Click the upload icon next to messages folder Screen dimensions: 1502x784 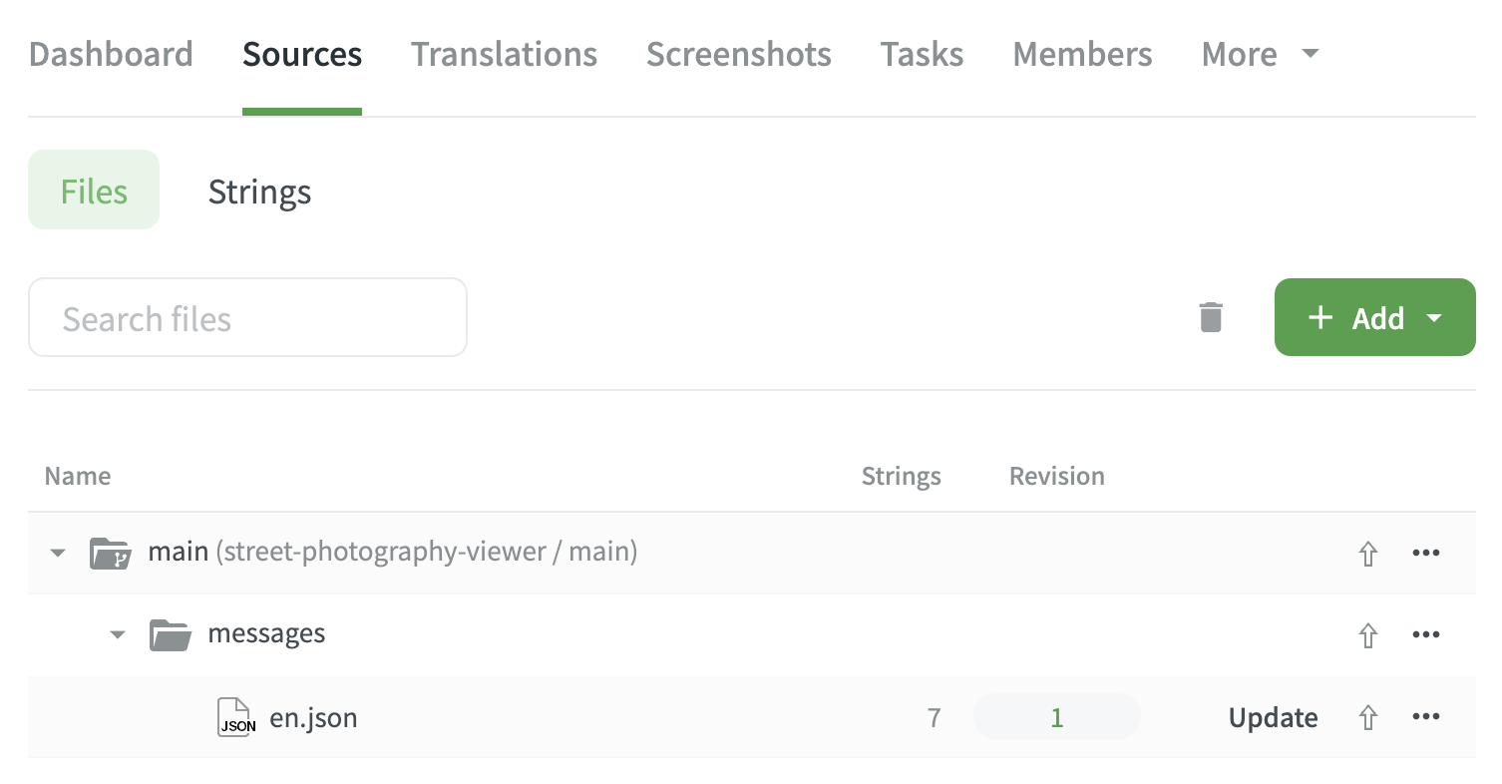pyautogui.click(x=1368, y=634)
